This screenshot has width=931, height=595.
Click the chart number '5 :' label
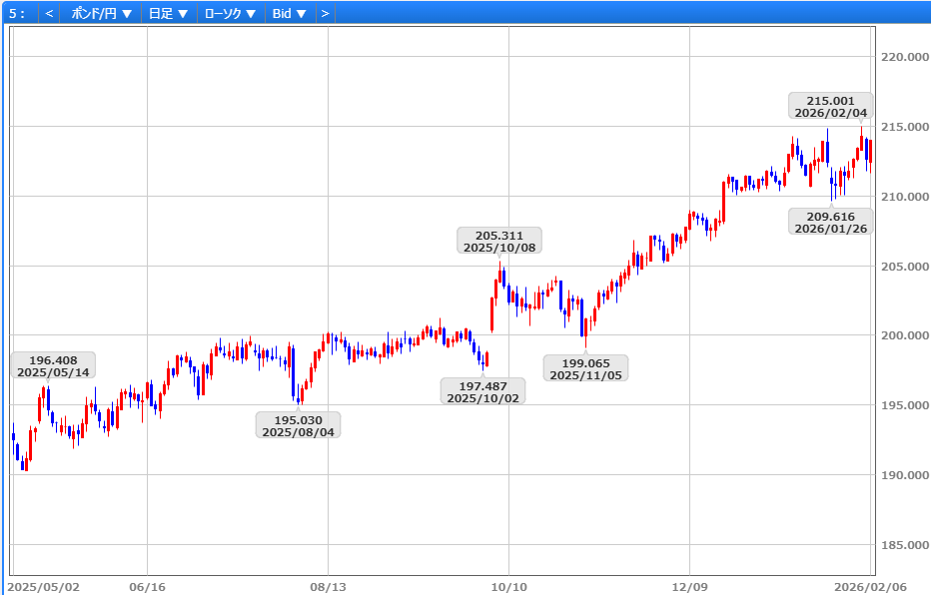[x=17, y=14]
